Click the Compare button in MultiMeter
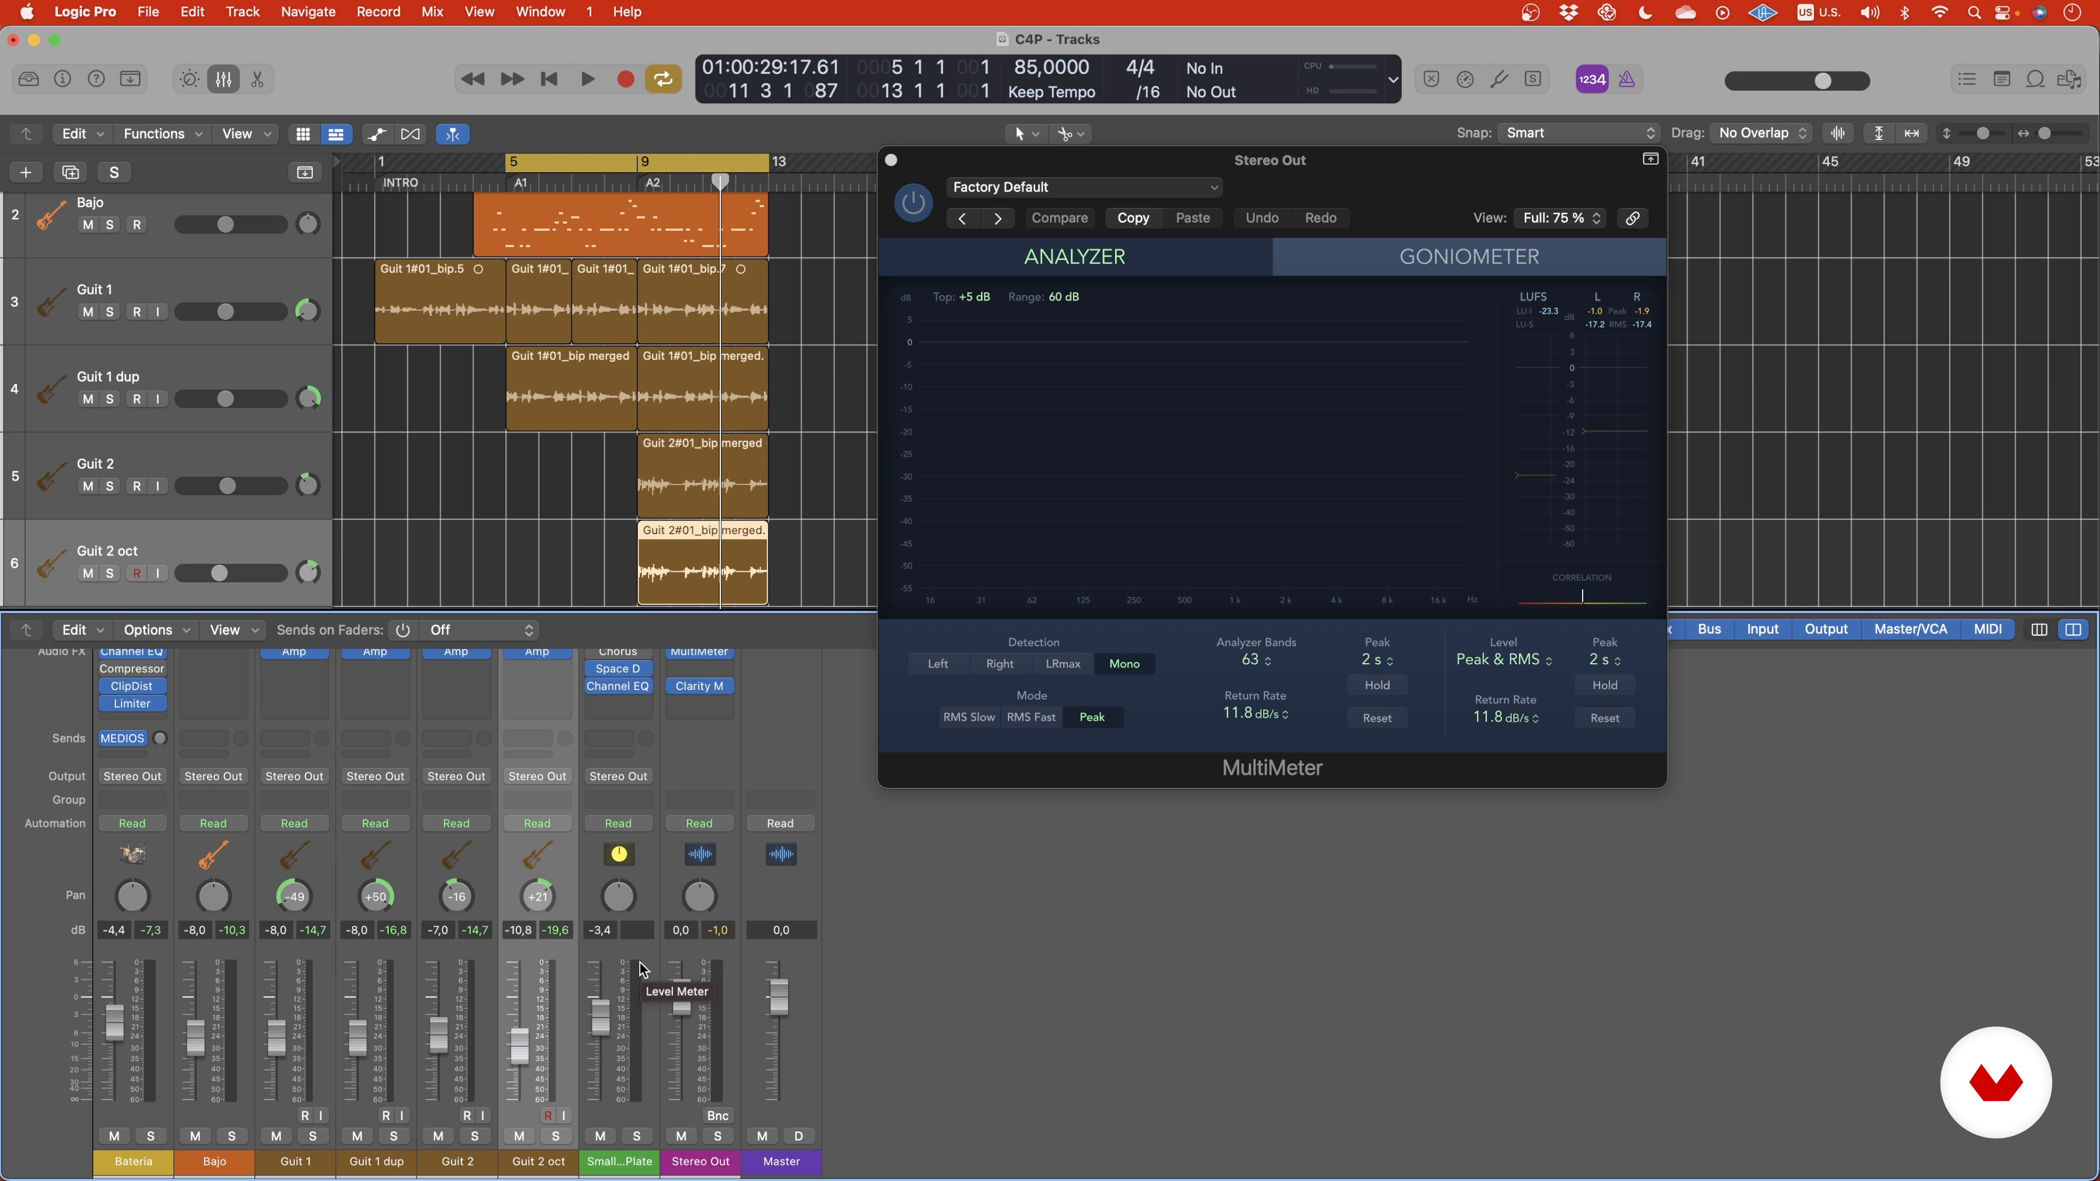The width and height of the screenshot is (2100, 1181). 1060,219
